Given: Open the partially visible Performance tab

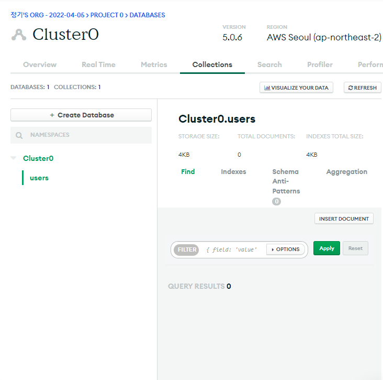Looking at the screenshot, I should [x=370, y=64].
